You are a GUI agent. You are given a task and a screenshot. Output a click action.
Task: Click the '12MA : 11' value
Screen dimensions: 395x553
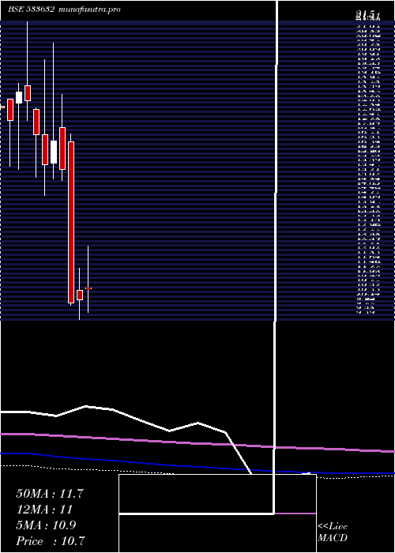[44, 510]
